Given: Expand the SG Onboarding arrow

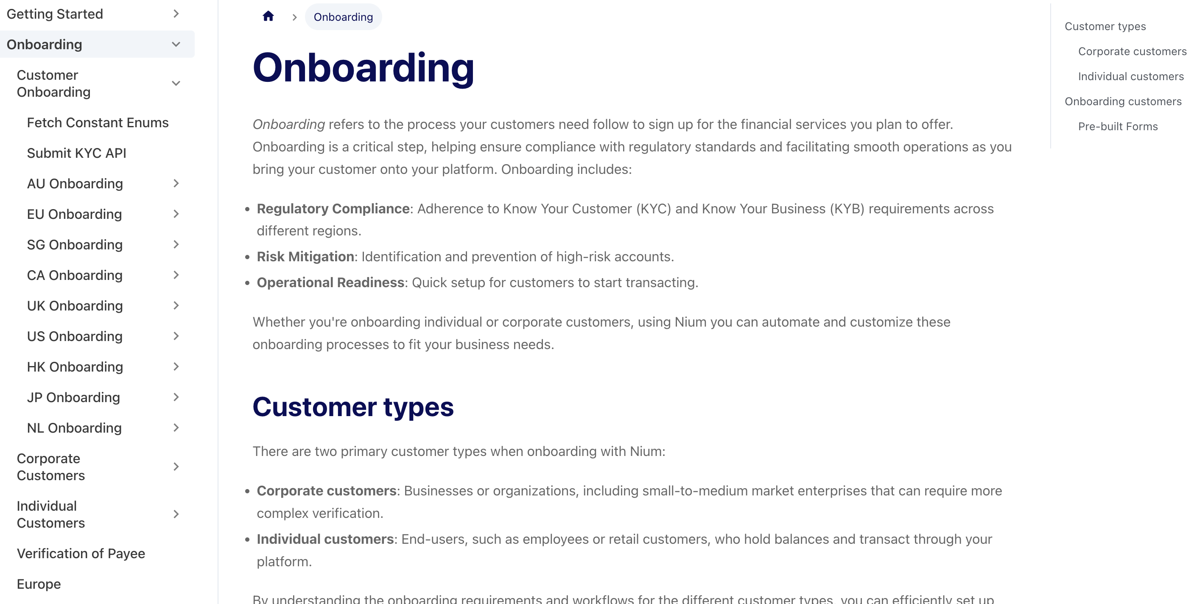Looking at the screenshot, I should point(176,244).
